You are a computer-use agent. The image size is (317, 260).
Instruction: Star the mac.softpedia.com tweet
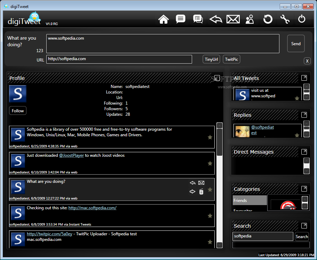click(x=210, y=216)
